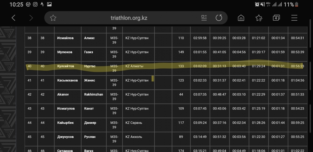Go to browser home page
The width and height of the screenshot is (313, 152).
pyautogui.click(x=241, y=18)
